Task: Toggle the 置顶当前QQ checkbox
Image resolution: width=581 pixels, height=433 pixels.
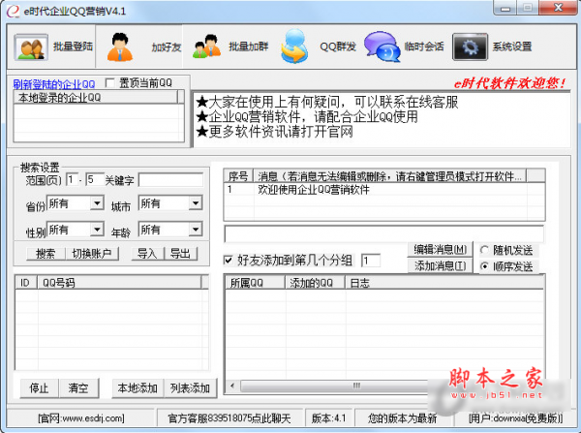Action: pos(110,82)
